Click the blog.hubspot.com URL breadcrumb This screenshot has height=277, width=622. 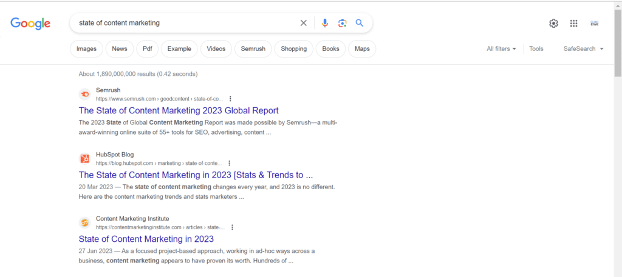[159, 163]
